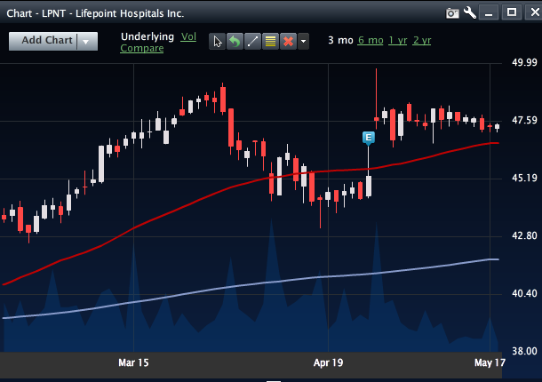Close the chart window

(x=534, y=12)
